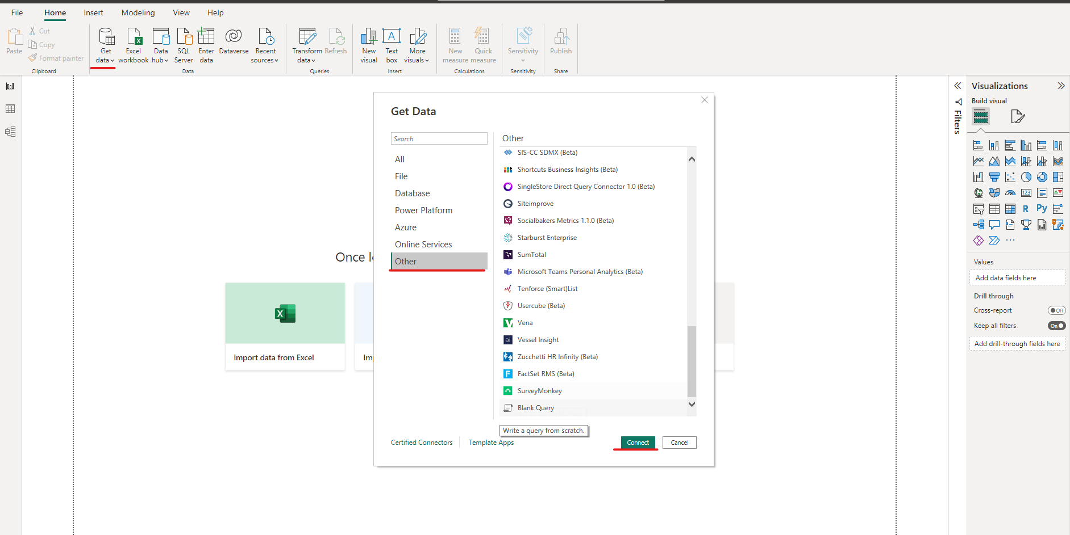Select the matrix visual
This screenshot has width=1070, height=535.
(1010, 209)
